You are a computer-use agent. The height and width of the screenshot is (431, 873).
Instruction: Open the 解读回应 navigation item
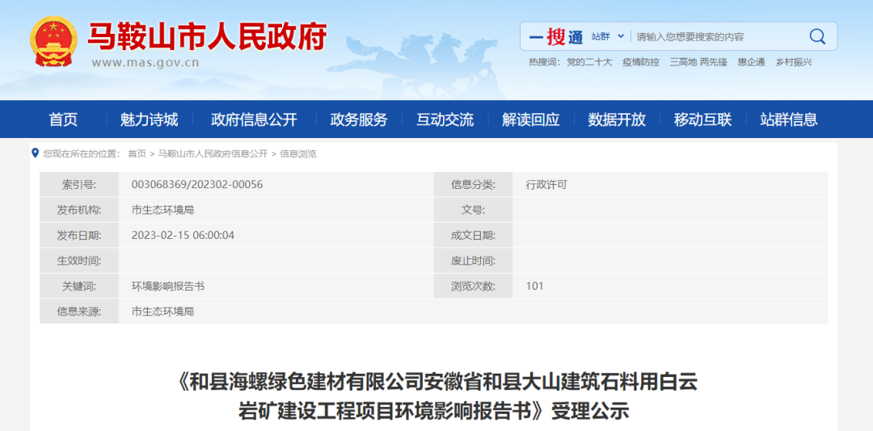[x=530, y=119]
